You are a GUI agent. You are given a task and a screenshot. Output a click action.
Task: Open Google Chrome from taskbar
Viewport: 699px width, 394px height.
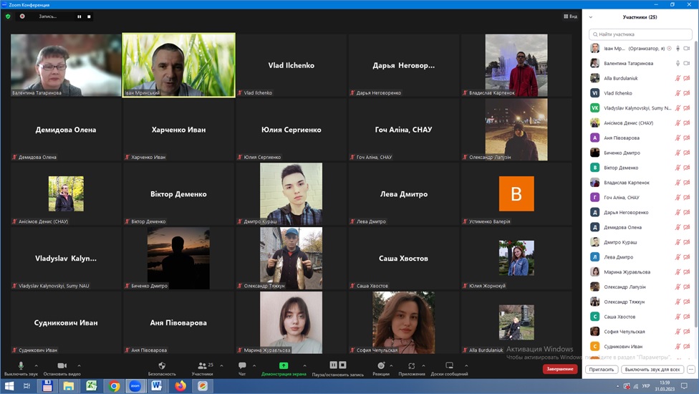pos(114,386)
